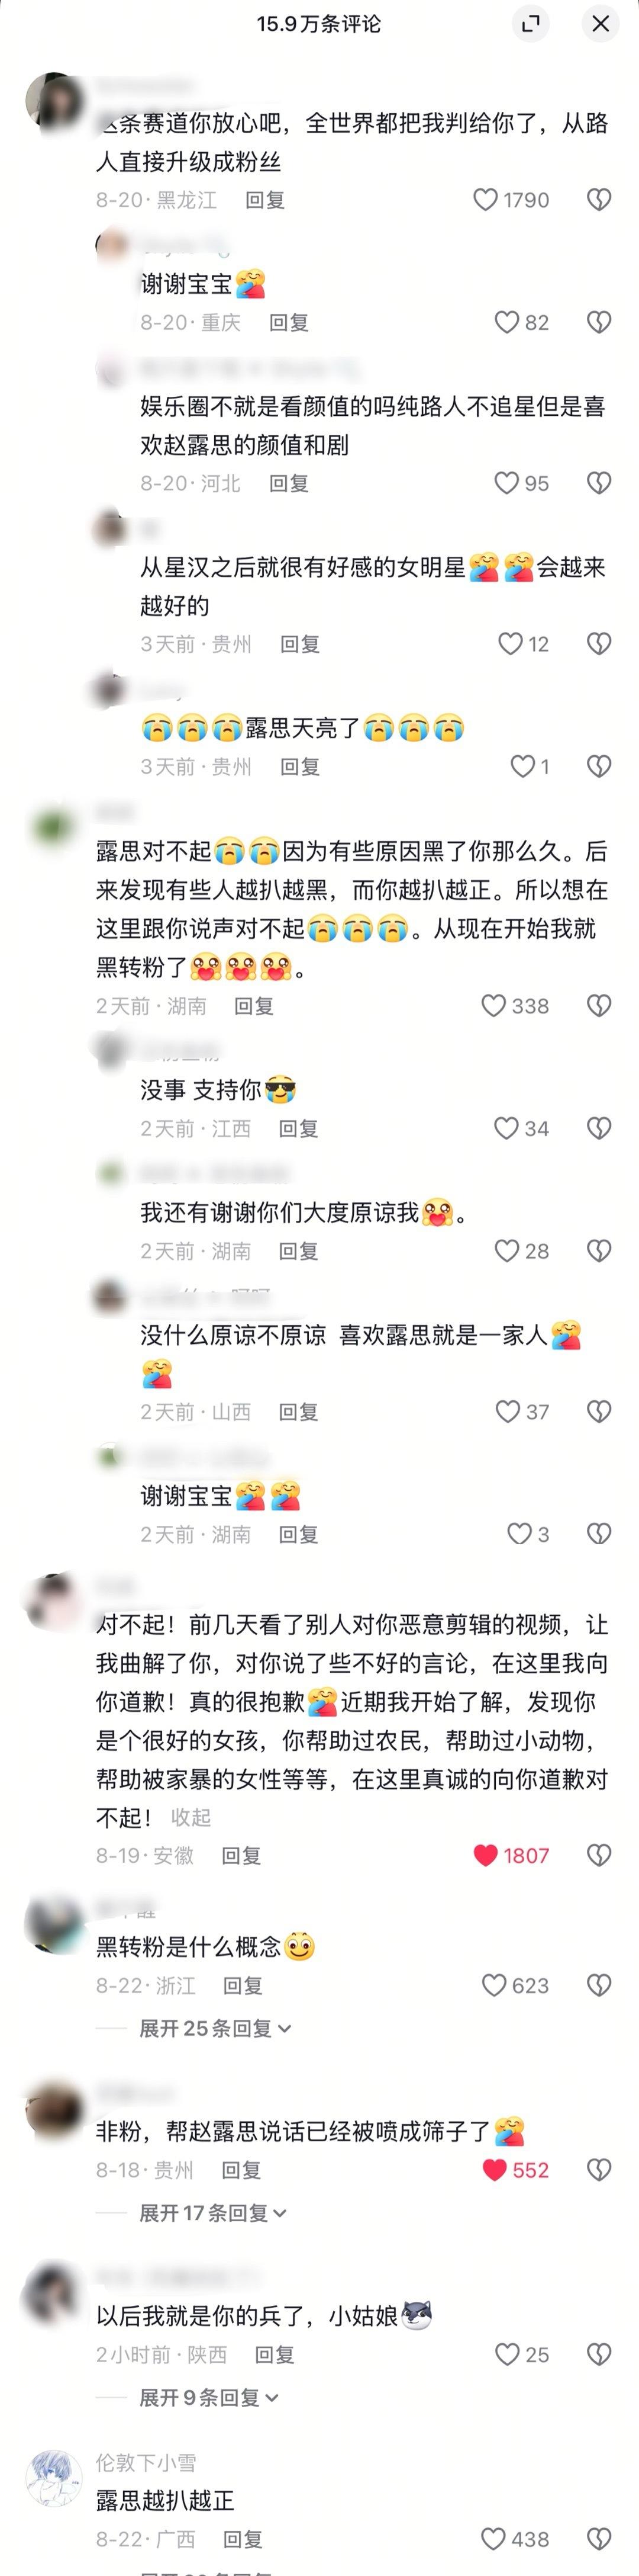Expand 展开17条回复 replies
Image resolution: width=639 pixels, height=2576 pixels.
coord(212,2213)
